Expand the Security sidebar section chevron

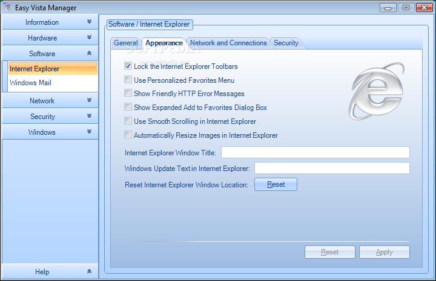click(89, 116)
